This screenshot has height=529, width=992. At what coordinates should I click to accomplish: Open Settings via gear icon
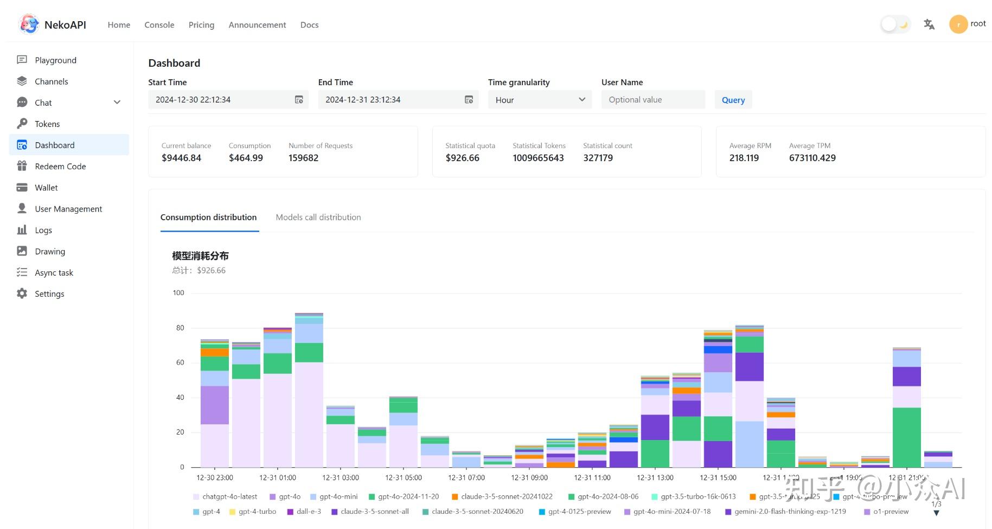coord(22,293)
